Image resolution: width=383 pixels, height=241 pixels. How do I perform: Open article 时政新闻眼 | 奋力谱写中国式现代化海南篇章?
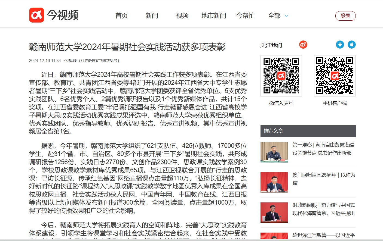tap(324, 209)
